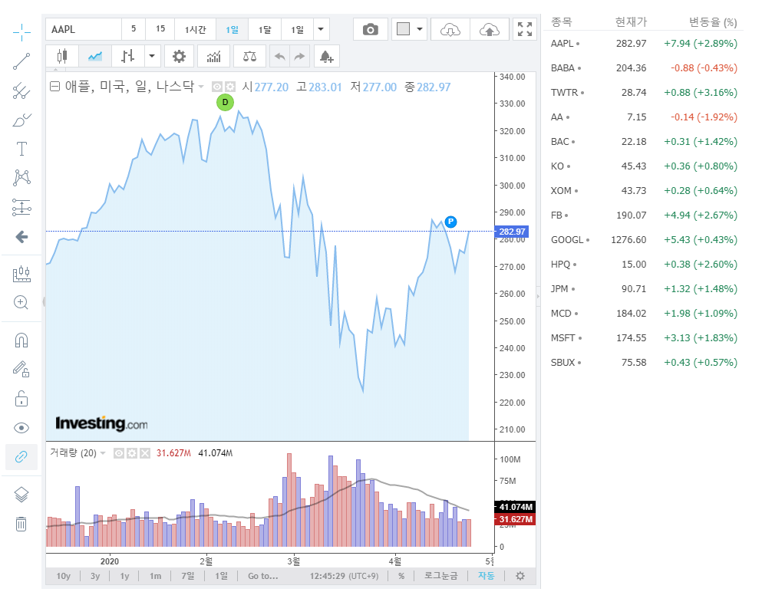
Task: Toggle main series visibility eye in legend
Action: coord(216,87)
